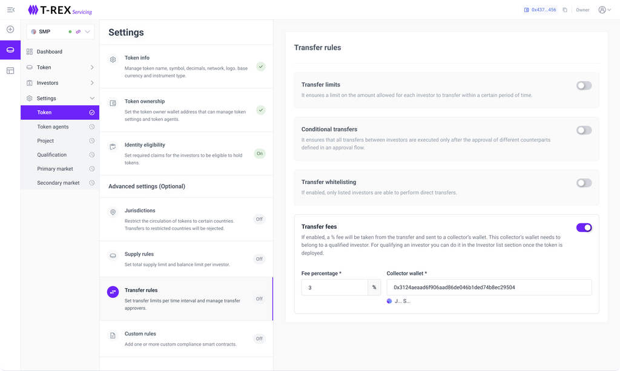Enable the Transfer limits toggle
The image size is (620, 371).
[584, 86]
